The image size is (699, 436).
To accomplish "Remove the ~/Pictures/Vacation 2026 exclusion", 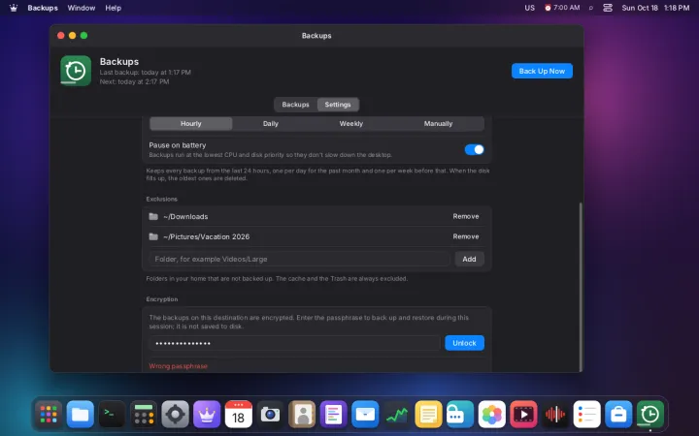I will 466,236.
